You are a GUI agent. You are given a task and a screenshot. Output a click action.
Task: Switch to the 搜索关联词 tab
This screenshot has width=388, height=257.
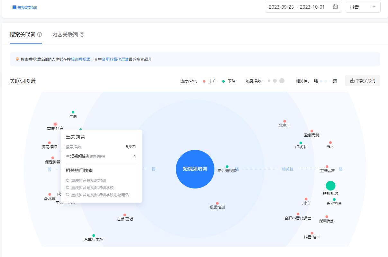(23, 34)
